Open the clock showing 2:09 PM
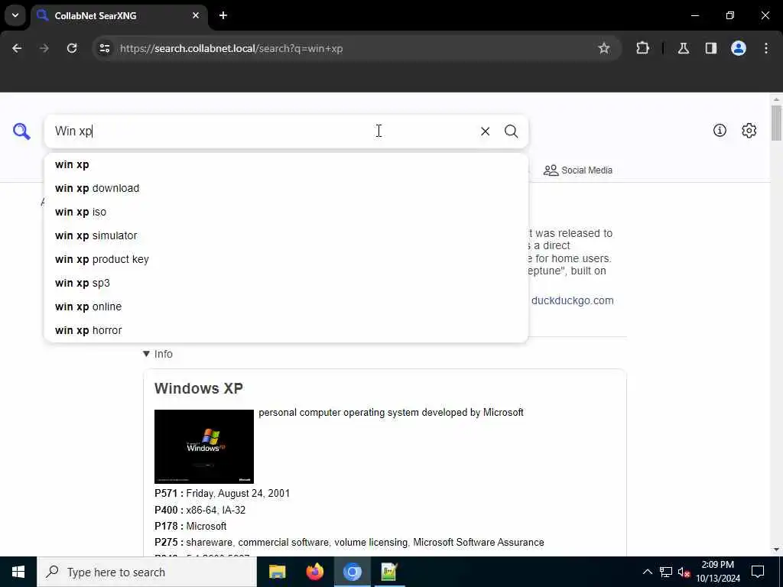The width and height of the screenshot is (783, 587). (x=717, y=572)
